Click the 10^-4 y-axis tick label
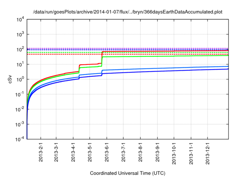252x177 pixels. click(19, 139)
